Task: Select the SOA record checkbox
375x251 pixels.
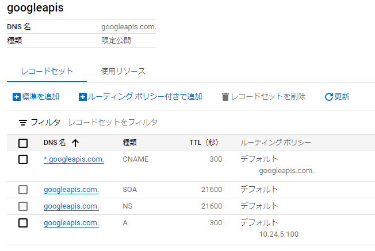Action: click(23, 190)
